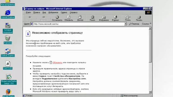Open the History (Журнал) toolbar button
Image resolution: width=173 pixels, height=97 pixels.
(115, 18)
